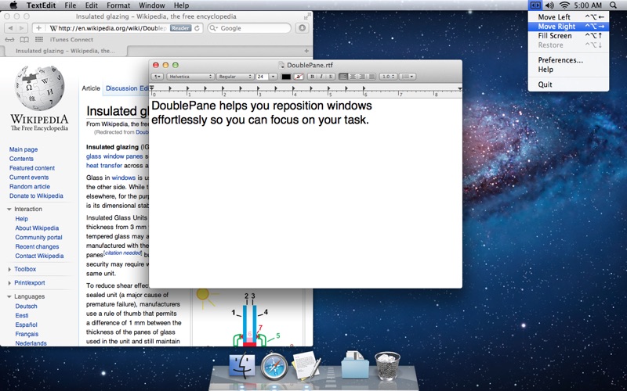This screenshot has height=391, width=627.
Task: Open the list bullets and numbering dropdown
Action: (x=408, y=77)
